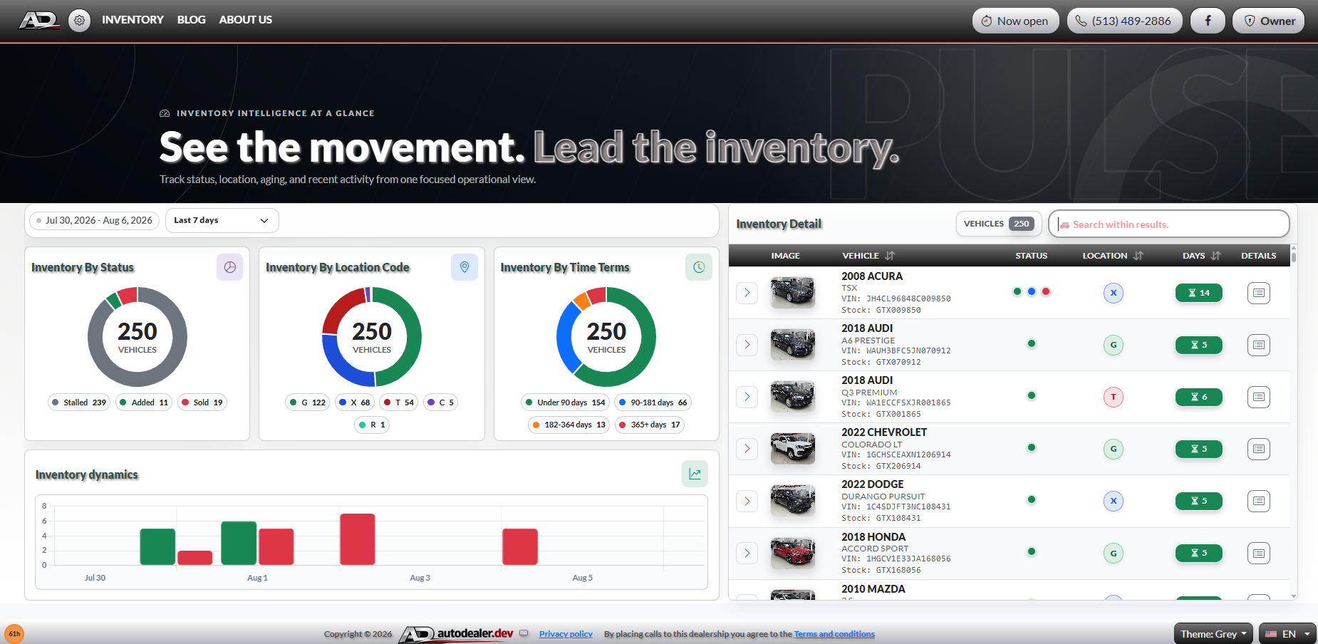Click location badge G for Honda Accord

click(x=1114, y=553)
